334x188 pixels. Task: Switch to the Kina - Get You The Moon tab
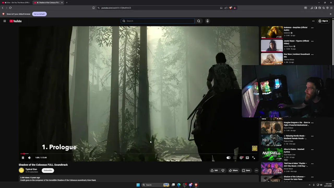16,3
